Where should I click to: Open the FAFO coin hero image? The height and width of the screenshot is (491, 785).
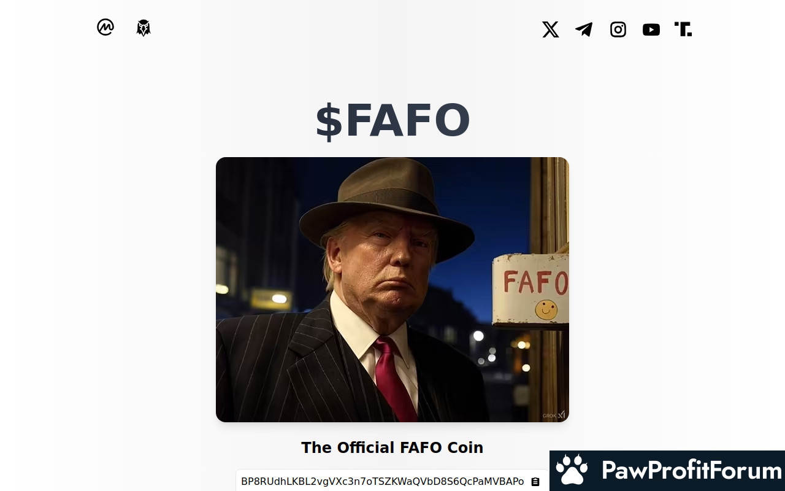click(392, 290)
